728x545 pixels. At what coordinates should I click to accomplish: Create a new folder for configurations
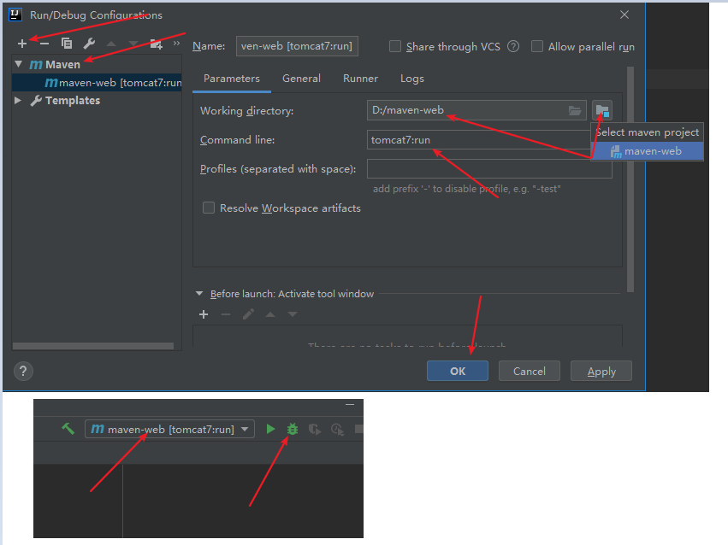click(156, 44)
